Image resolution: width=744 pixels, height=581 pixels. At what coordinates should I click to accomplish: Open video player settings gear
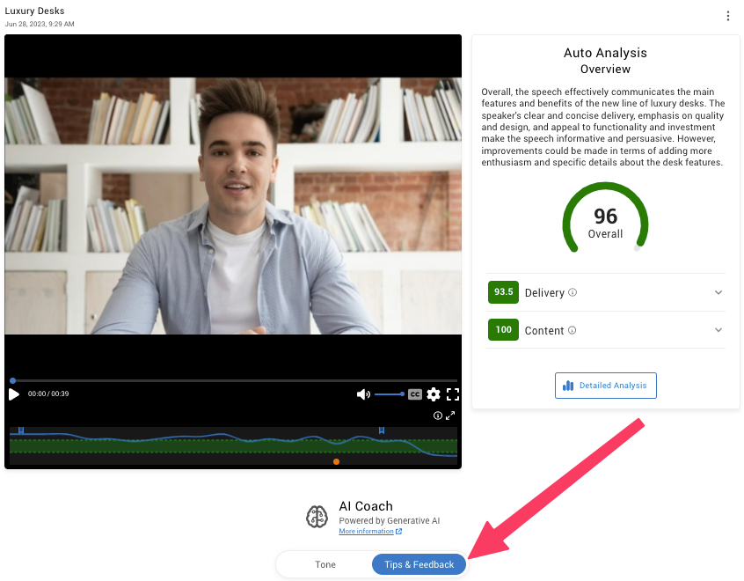click(434, 394)
